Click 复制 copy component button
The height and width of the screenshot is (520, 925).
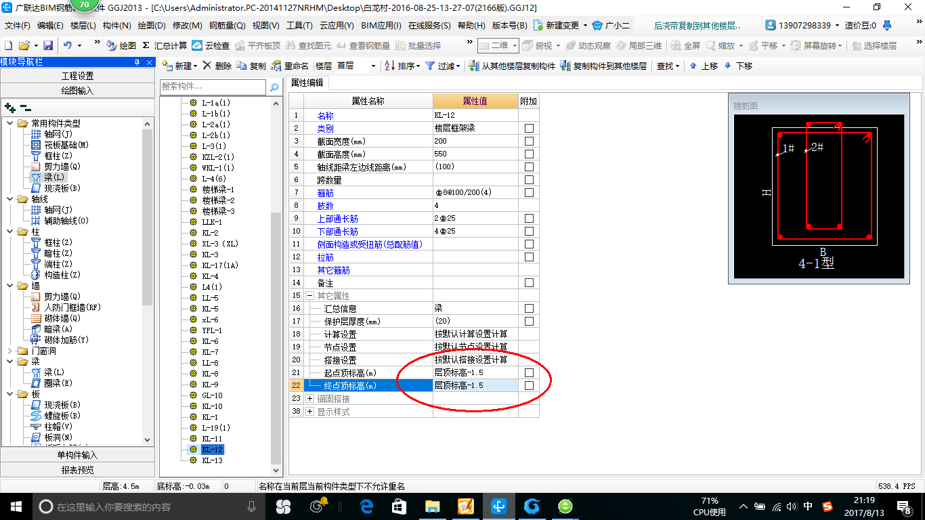point(251,66)
